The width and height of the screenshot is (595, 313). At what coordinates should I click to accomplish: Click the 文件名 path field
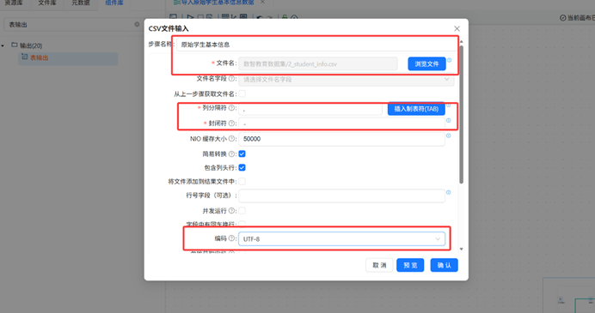[x=318, y=64]
